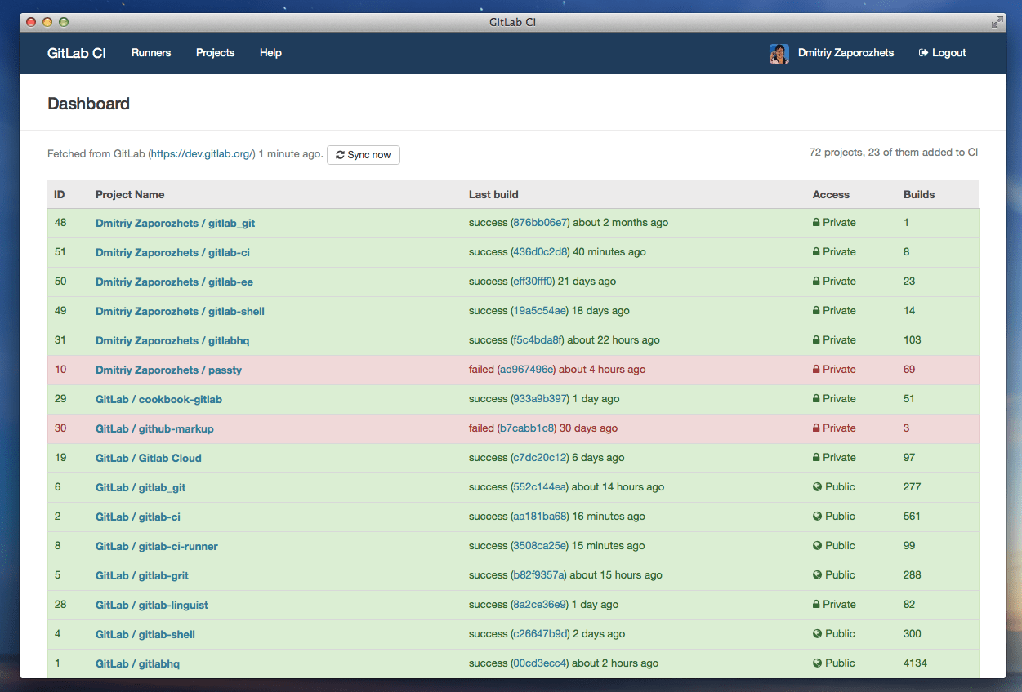Click the globe icon in the GitLab / gitlabhq row
The width and height of the screenshot is (1022, 692).
(817, 663)
